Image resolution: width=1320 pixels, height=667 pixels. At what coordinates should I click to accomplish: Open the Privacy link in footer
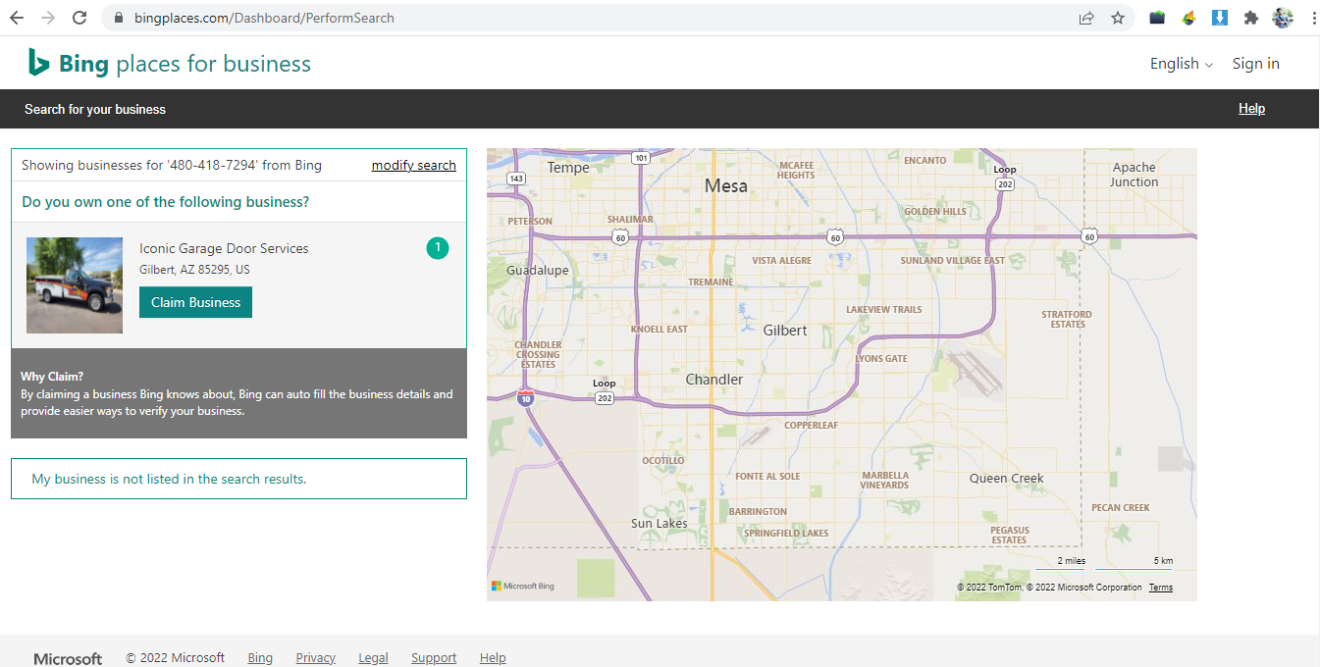[315, 658]
